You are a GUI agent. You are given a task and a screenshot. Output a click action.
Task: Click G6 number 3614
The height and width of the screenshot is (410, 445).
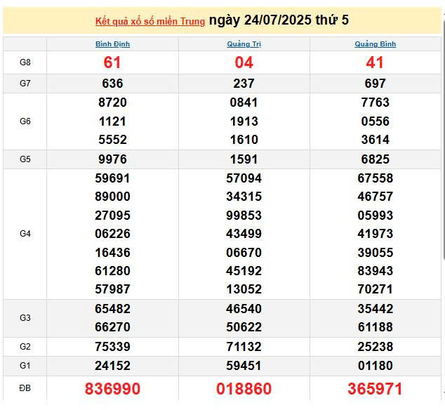click(x=376, y=140)
